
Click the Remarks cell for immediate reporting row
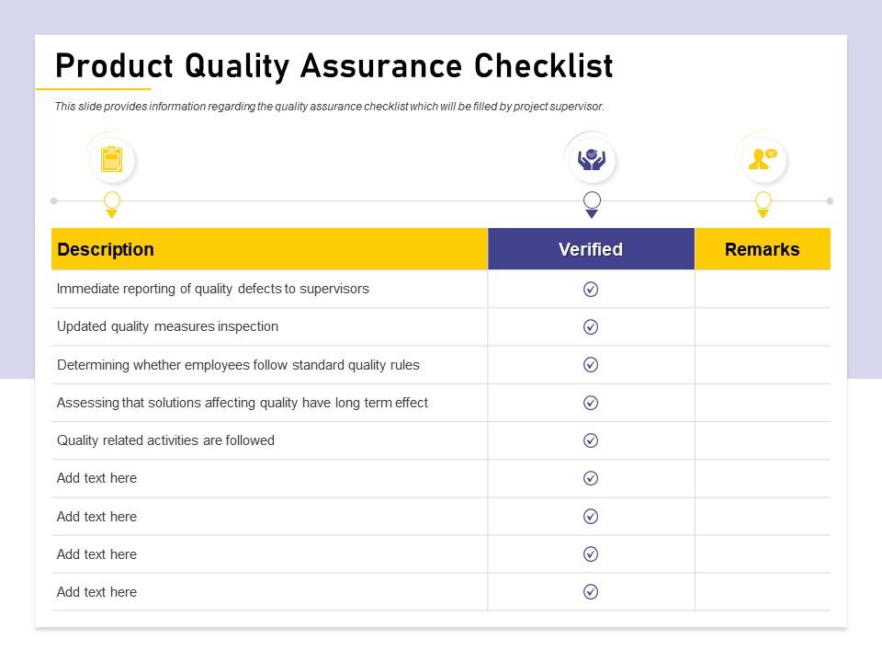[x=762, y=289]
